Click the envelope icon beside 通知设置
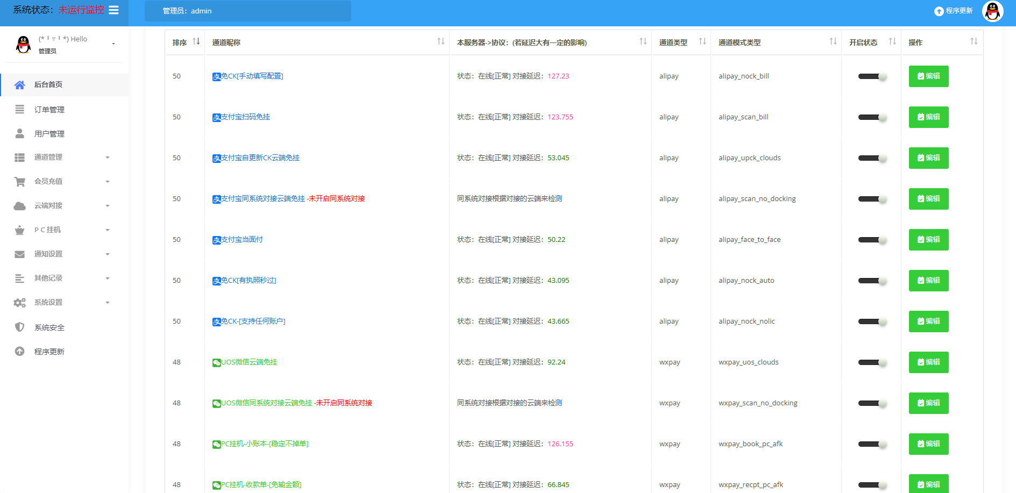The width and height of the screenshot is (1016, 493). [20, 254]
